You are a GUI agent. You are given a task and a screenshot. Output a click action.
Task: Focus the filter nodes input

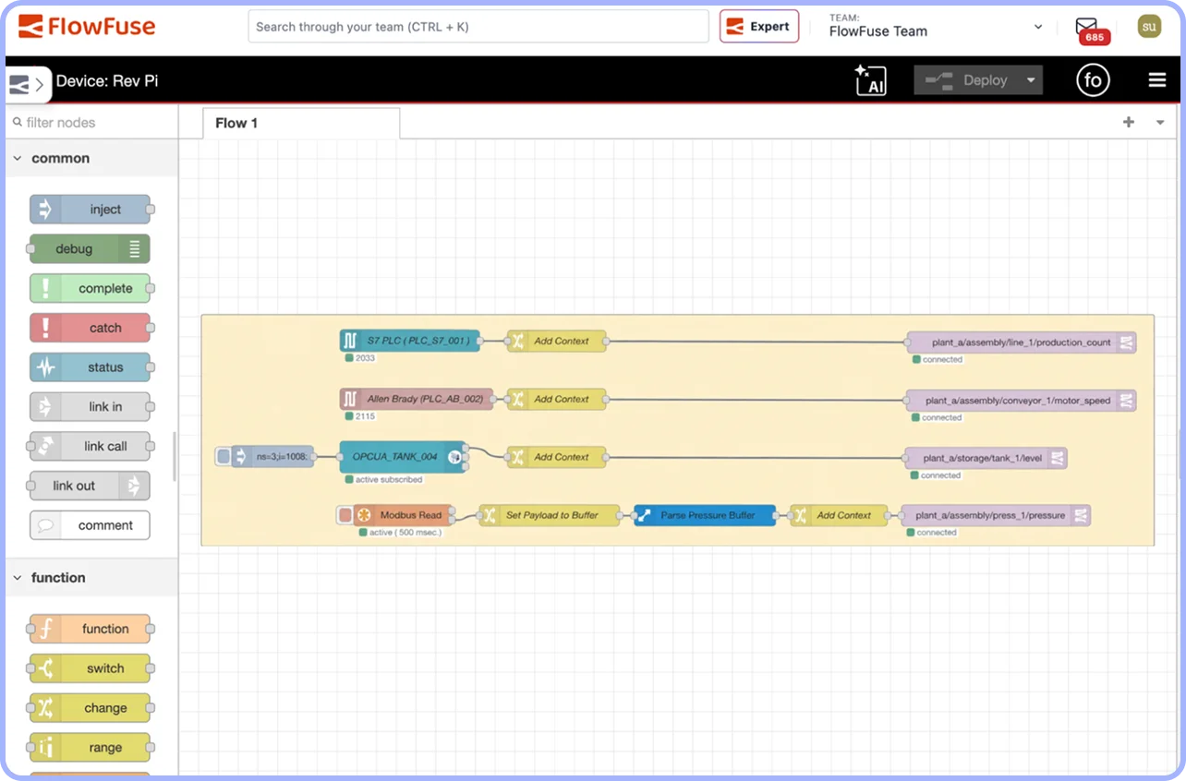(x=91, y=122)
